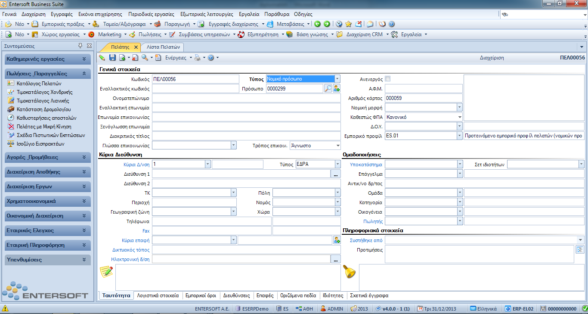Screen dimensions: 588x314
Task: Close the Συντομεύσεις shortcuts panel
Action: pos(89,46)
